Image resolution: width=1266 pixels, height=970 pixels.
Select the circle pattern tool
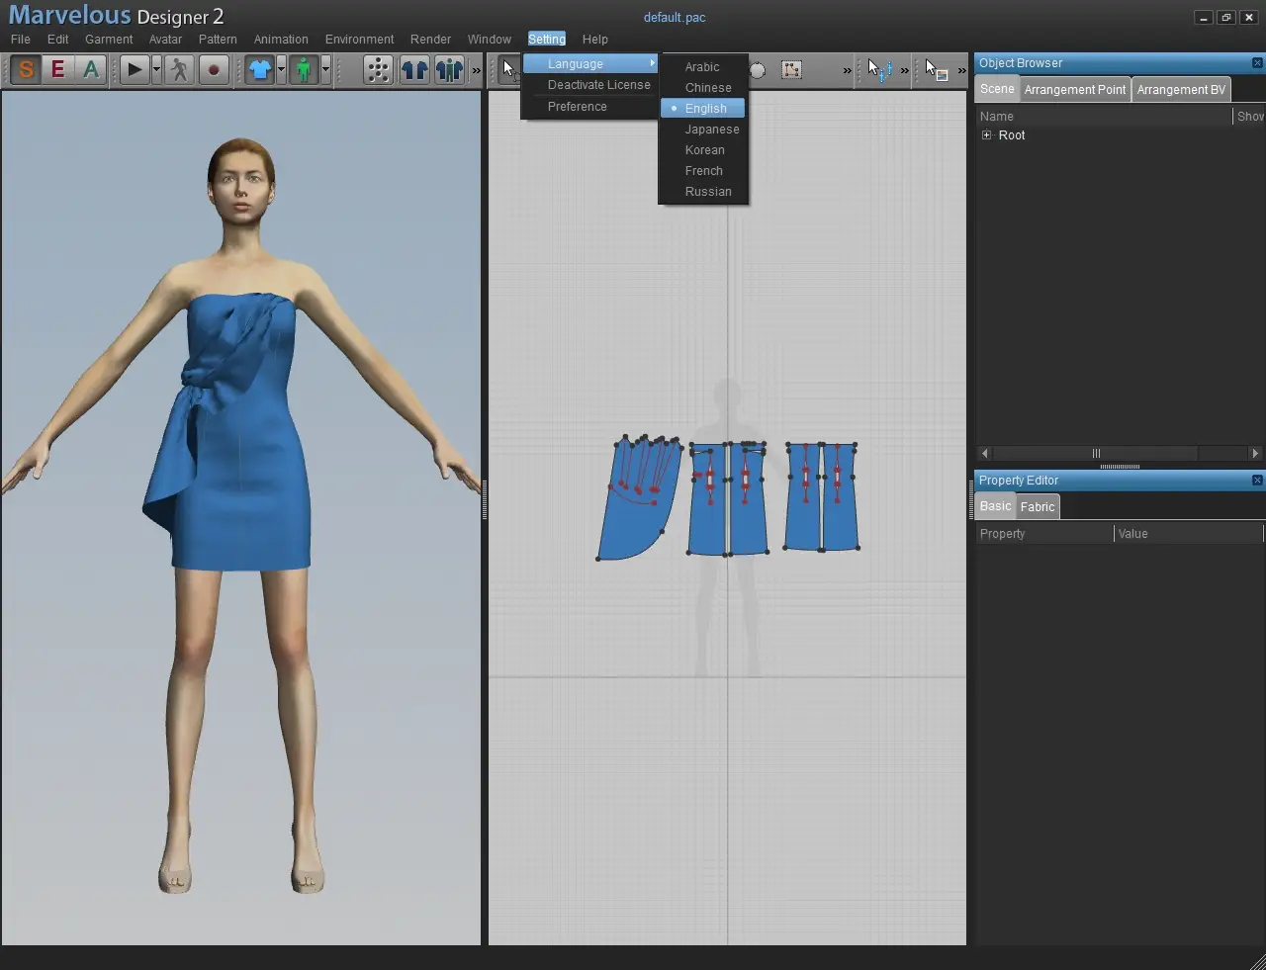758,70
